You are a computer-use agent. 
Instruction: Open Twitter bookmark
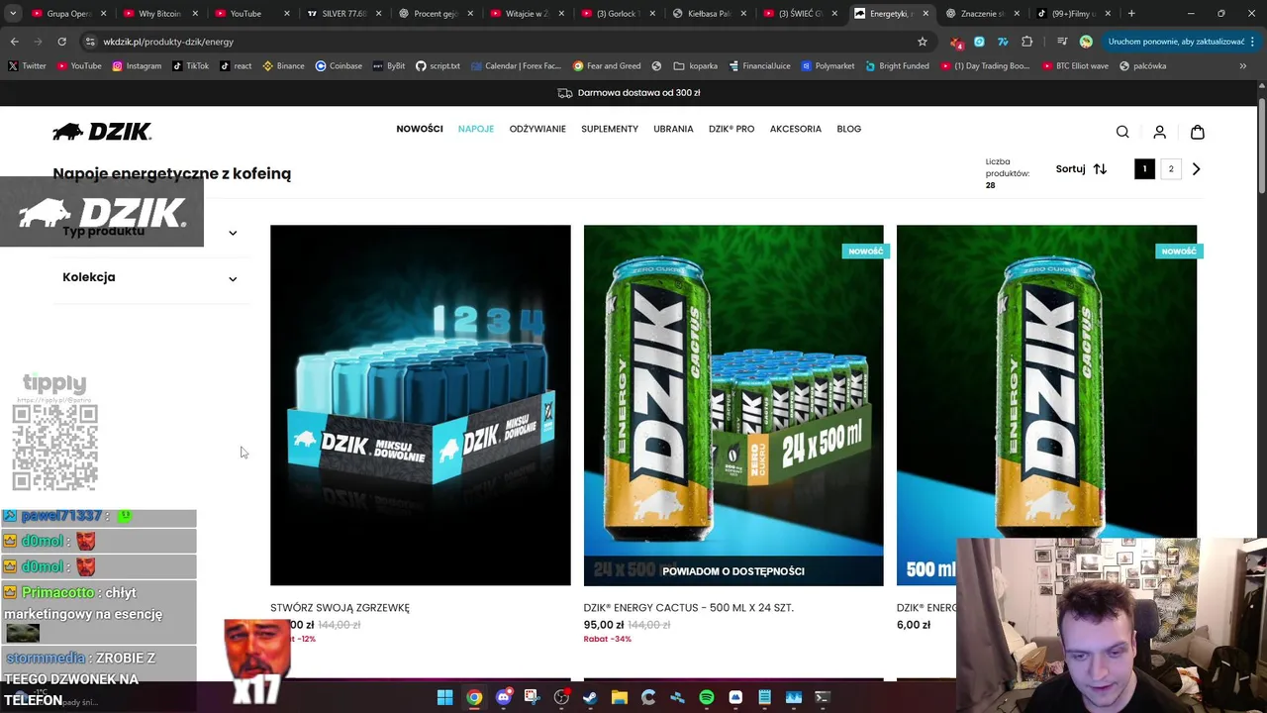[27, 66]
